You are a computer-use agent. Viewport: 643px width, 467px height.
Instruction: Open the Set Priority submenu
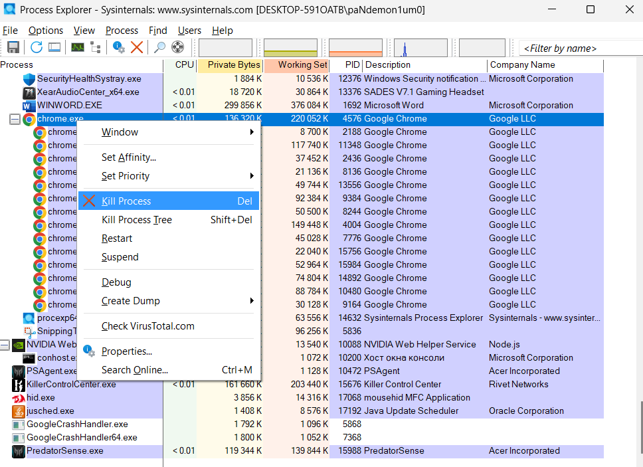tap(169, 176)
